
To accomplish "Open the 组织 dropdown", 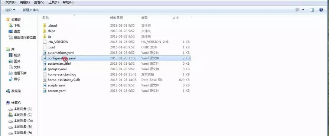I will (10, 10).
